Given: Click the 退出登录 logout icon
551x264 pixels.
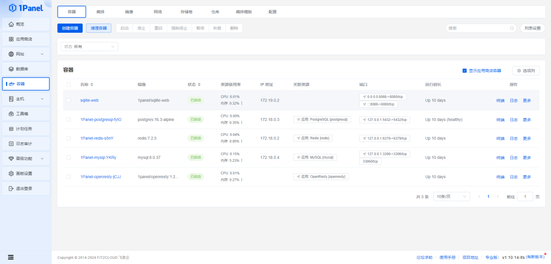Looking at the screenshot, I should pos(11,188).
